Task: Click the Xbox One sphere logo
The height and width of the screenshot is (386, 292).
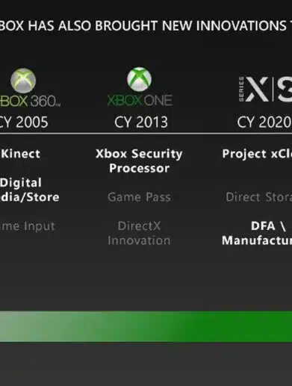Action: click(139, 79)
